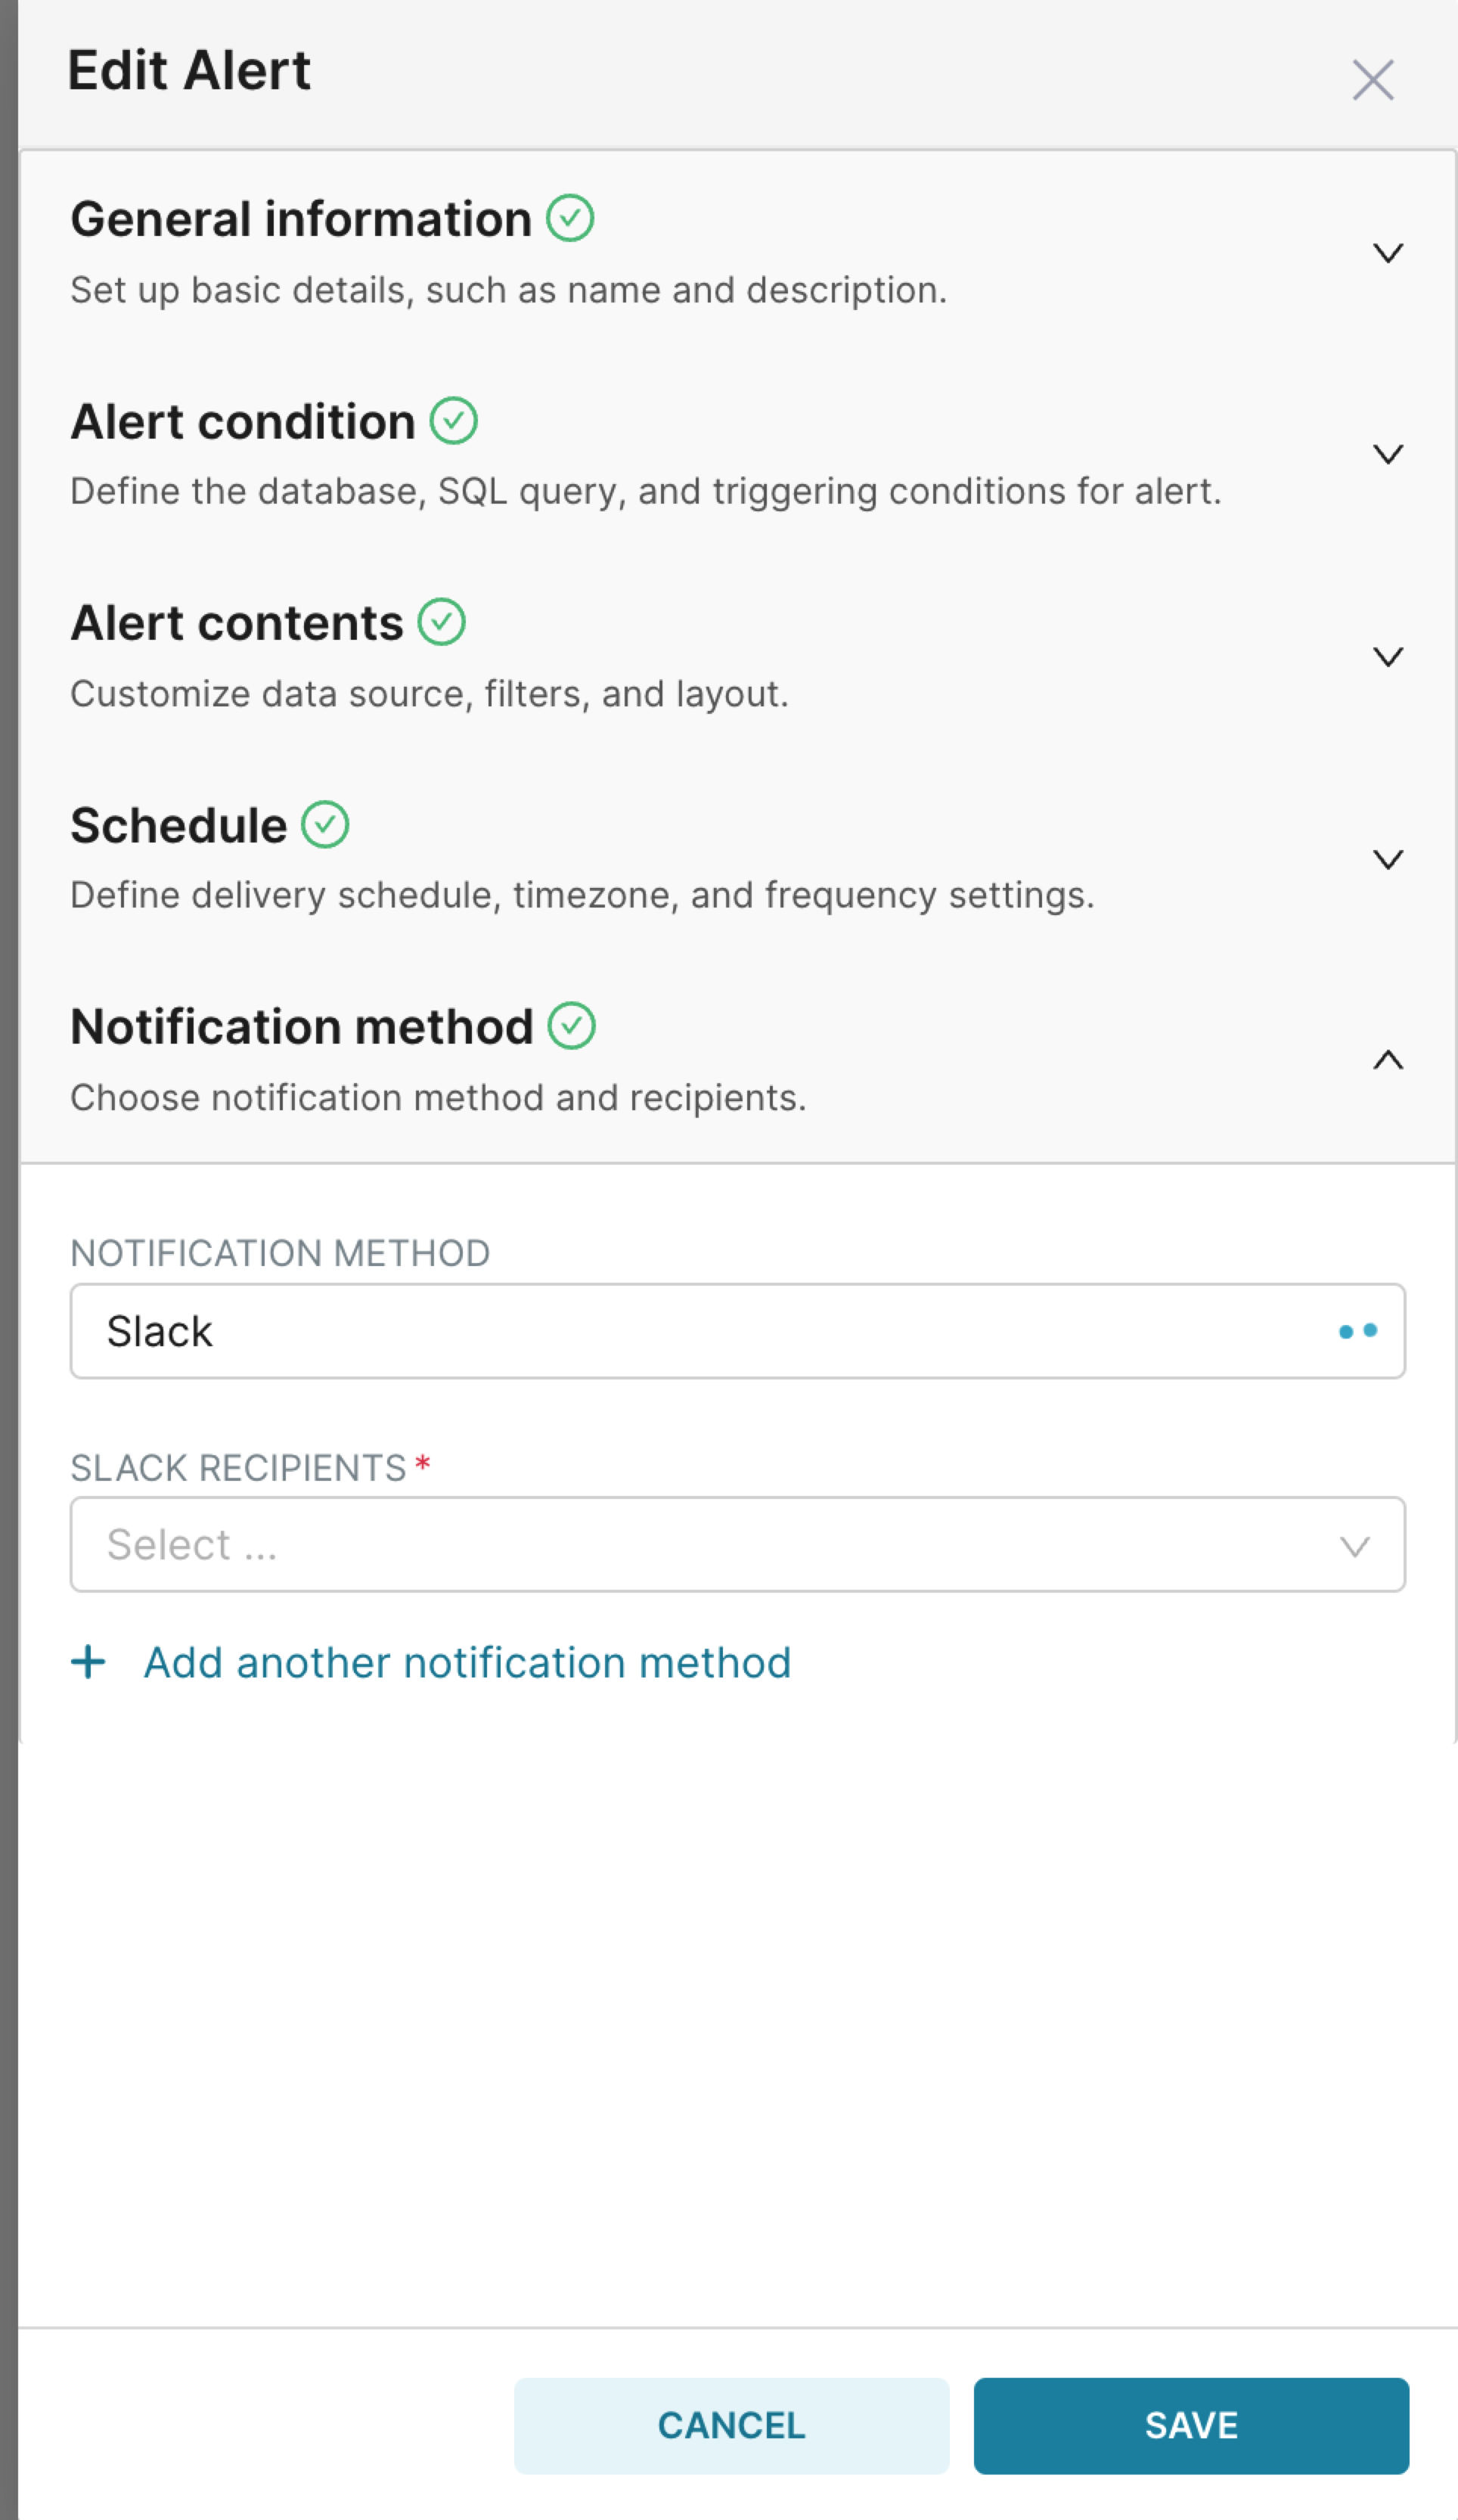1458x2520 pixels.
Task: Click the loading dots in the Slack field
Action: (1358, 1331)
